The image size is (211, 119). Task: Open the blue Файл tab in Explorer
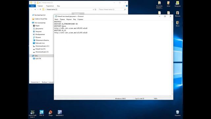pyautogui.click(x=32, y=6)
